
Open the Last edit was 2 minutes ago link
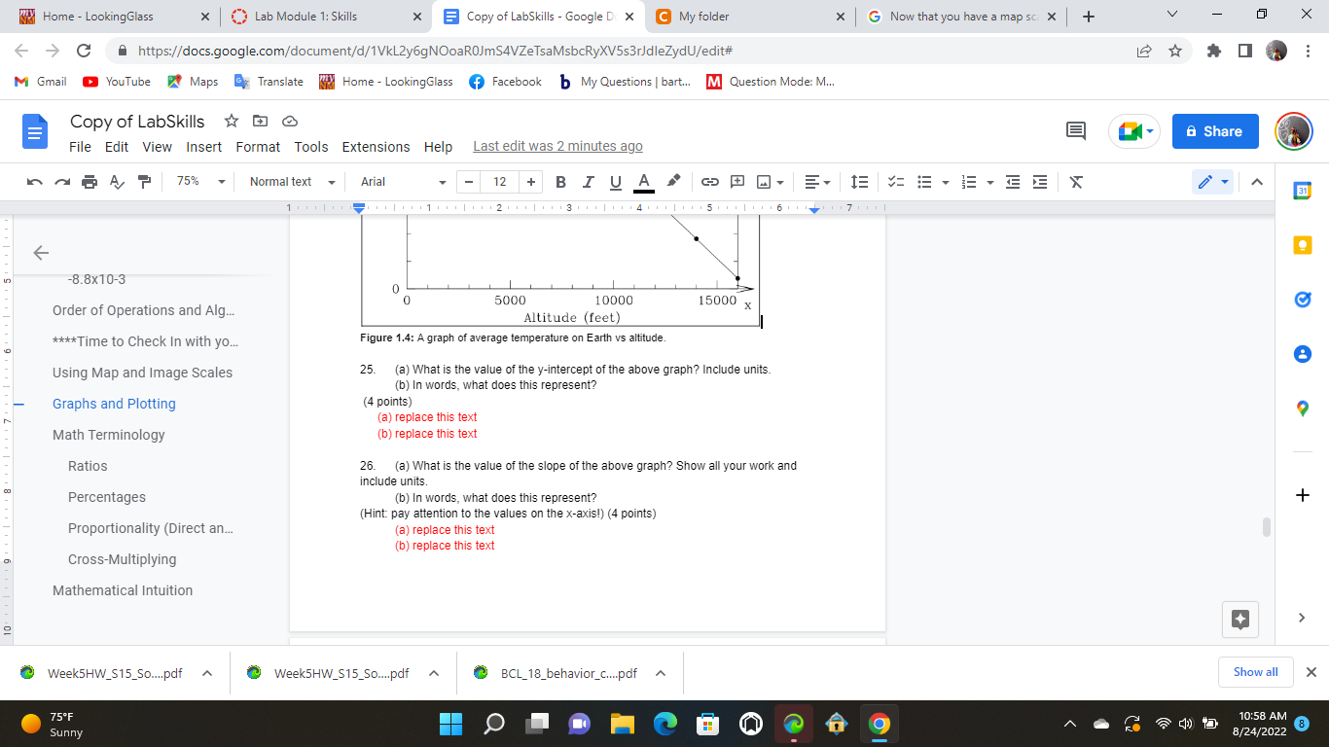[x=557, y=146]
